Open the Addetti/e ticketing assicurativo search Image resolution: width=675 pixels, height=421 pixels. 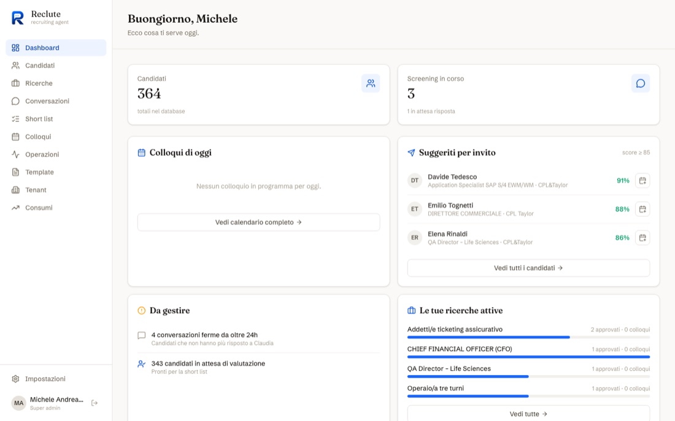(455, 330)
